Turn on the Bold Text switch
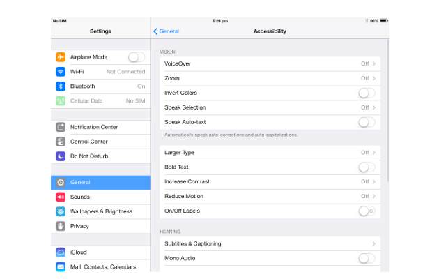432x279 pixels. tap(367, 167)
